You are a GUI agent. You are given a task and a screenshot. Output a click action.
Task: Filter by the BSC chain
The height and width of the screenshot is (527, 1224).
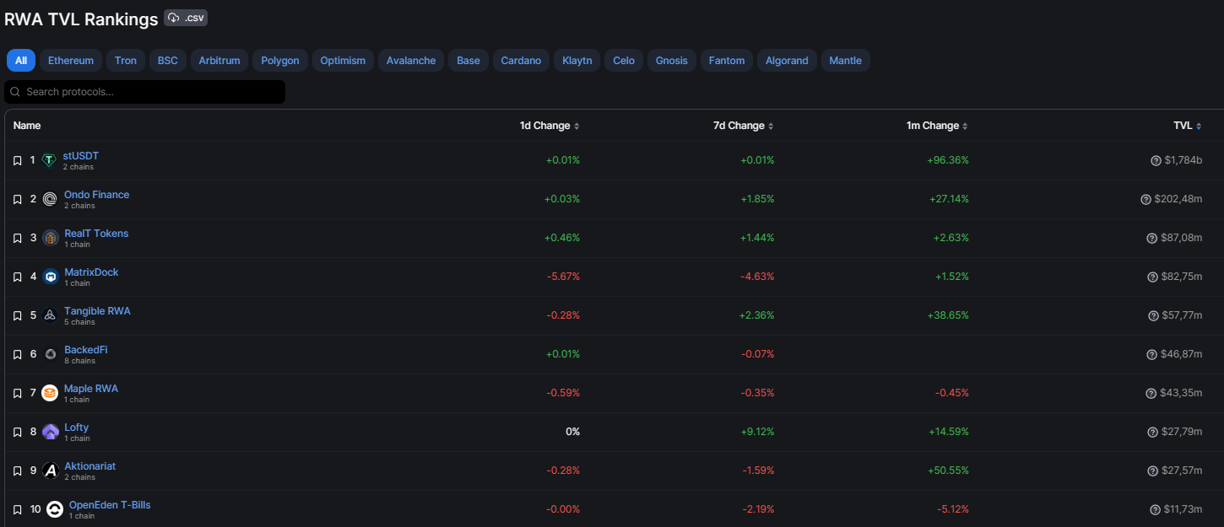click(x=168, y=61)
